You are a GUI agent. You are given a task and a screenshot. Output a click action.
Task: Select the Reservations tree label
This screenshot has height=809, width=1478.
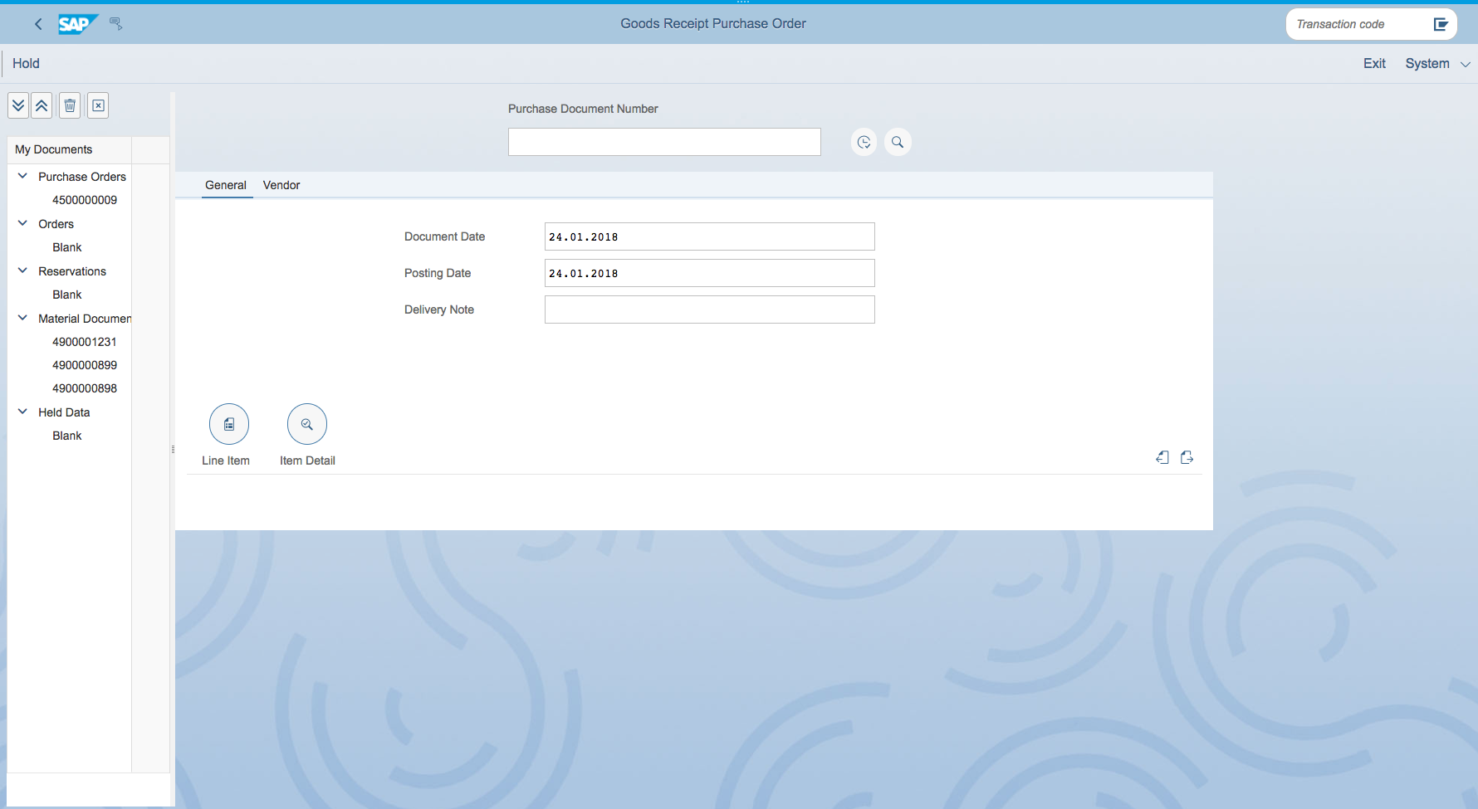(72, 271)
